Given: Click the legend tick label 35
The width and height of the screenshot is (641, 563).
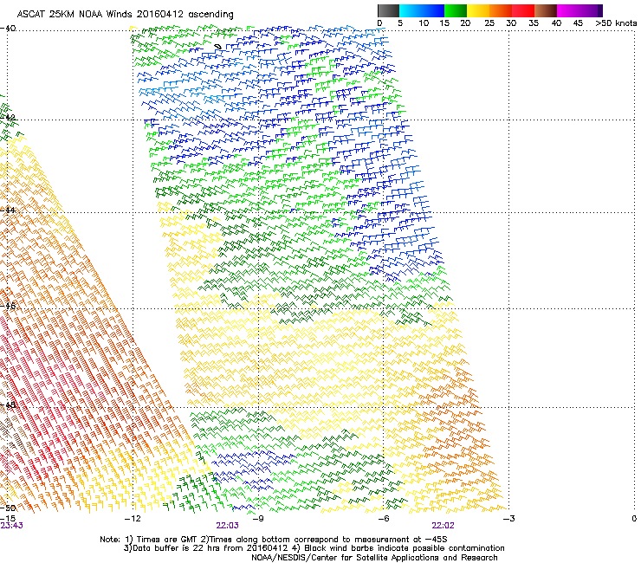Looking at the screenshot, I should (x=534, y=23).
